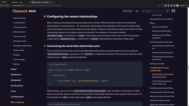Open the browser extensions puzzle icon
This screenshot has height=106, width=189.
[x=168, y=6]
